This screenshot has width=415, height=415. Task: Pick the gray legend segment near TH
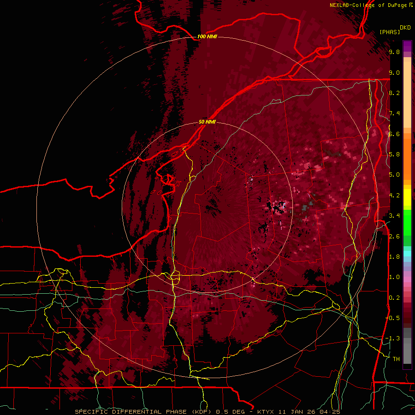[x=407, y=354]
